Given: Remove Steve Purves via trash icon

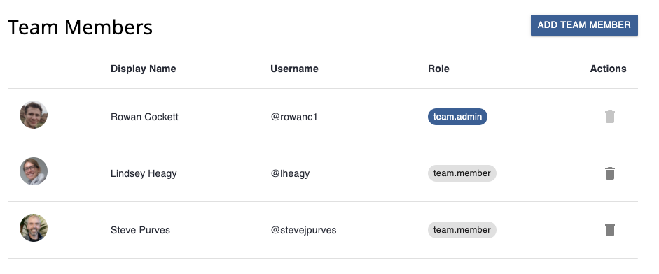Looking at the screenshot, I should coord(610,230).
